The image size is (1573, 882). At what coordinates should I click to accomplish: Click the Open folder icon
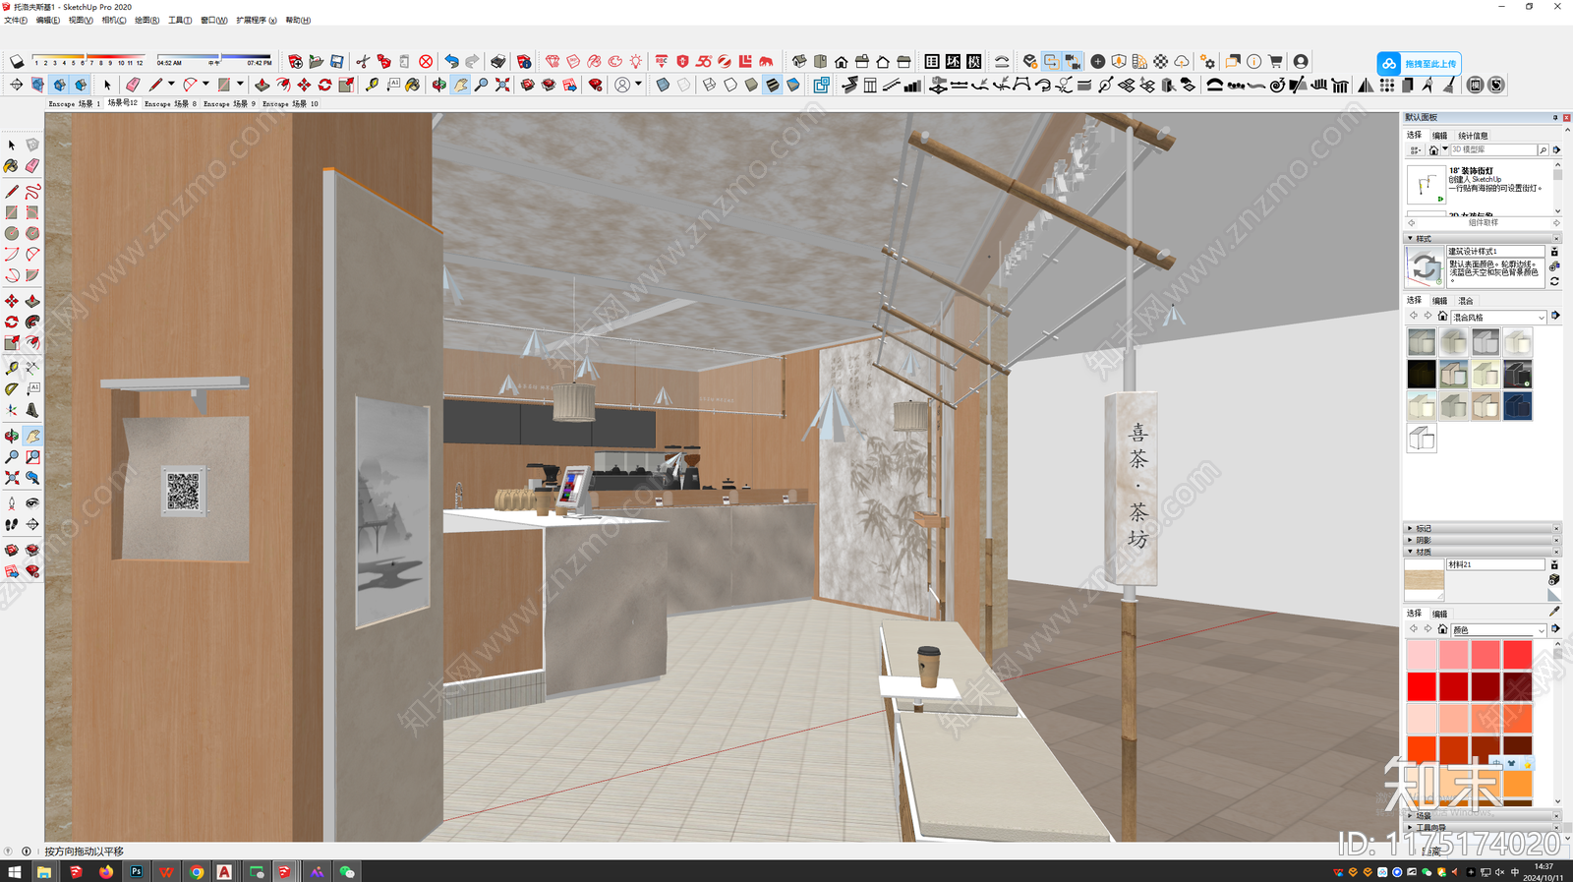(316, 61)
